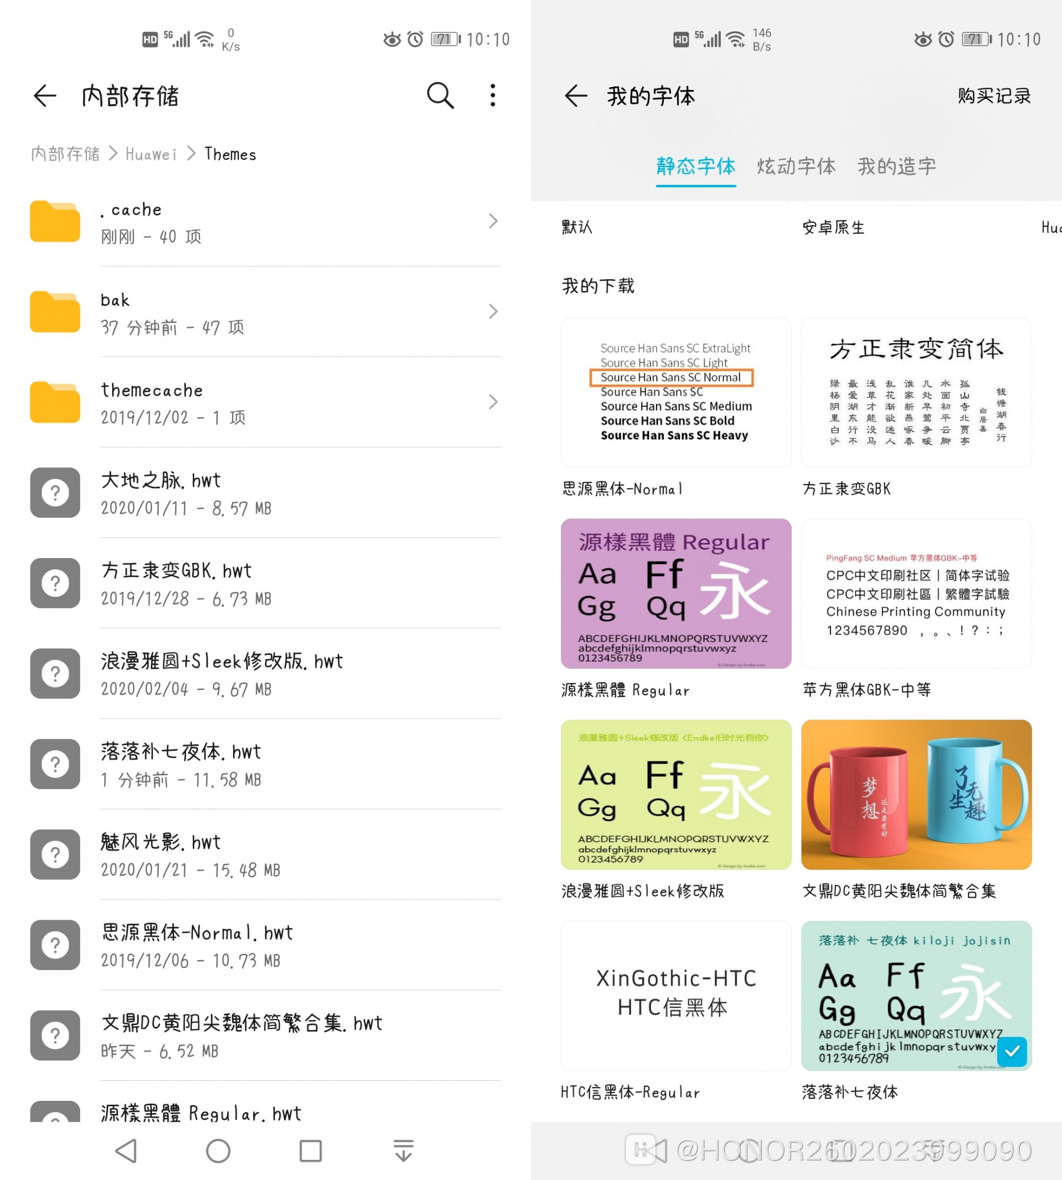This screenshot has height=1180, width=1062.
Task: Tap the recent apps square button
Action: click(x=311, y=1151)
